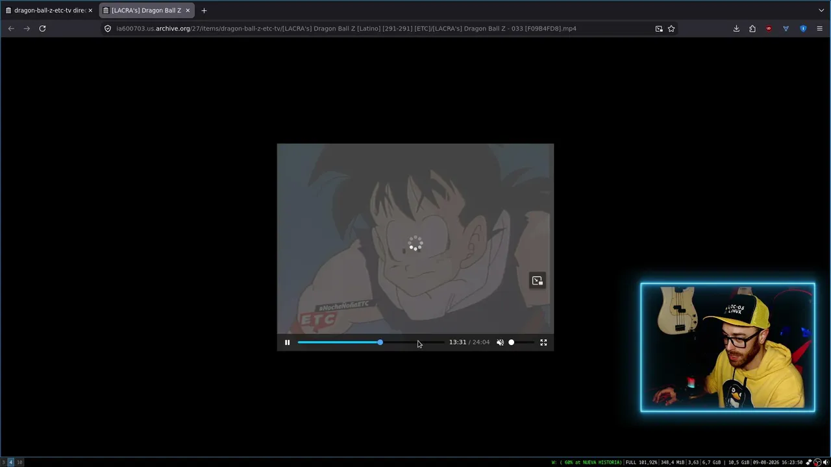Viewport: 831px width, 467px height.
Task: Open the Bitwarden shield extension
Action: tap(803, 29)
